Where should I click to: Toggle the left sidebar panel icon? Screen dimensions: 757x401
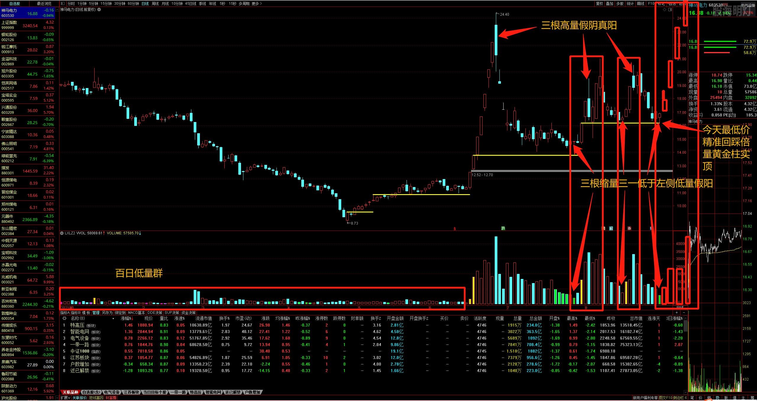[x=63, y=4]
